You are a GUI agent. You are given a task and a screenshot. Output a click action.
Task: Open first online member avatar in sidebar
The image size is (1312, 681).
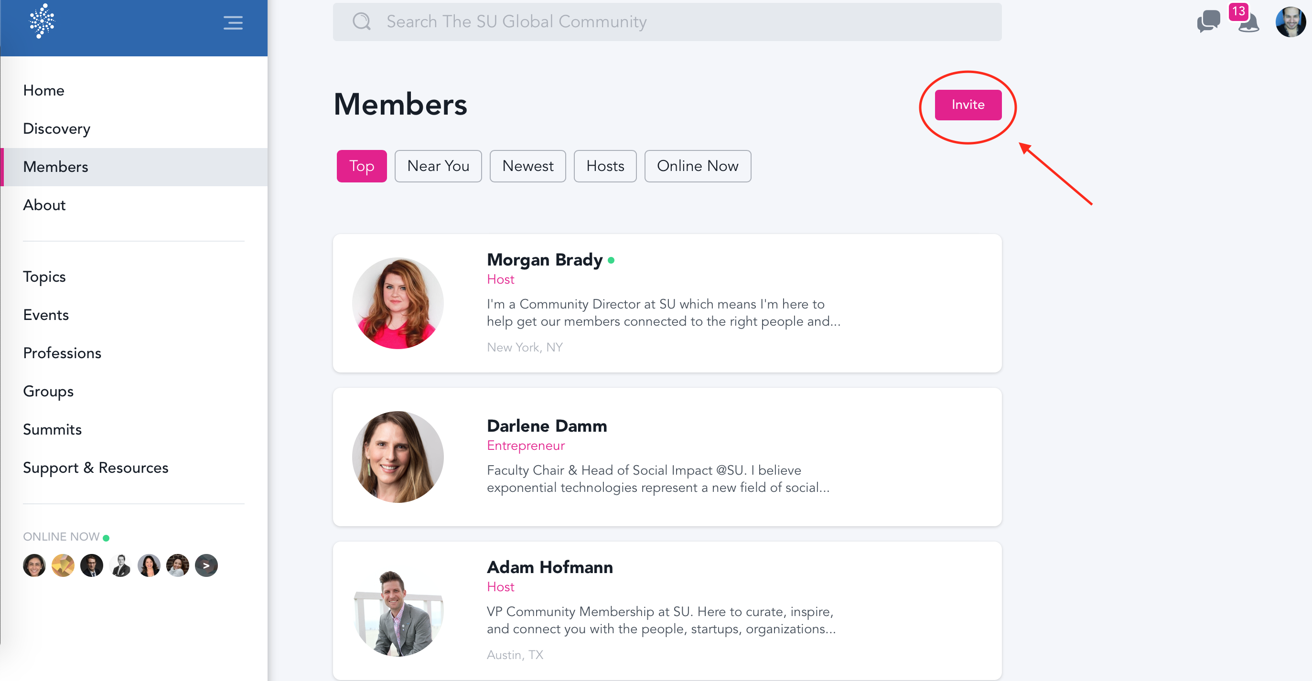pyautogui.click(x=34, y=565)
